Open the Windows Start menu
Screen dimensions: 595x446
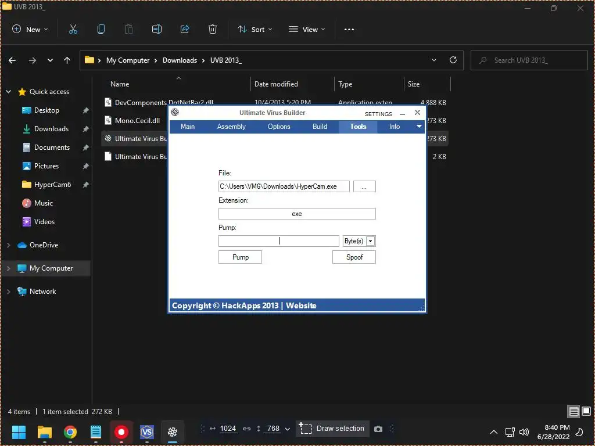click(x=19, y=431)
